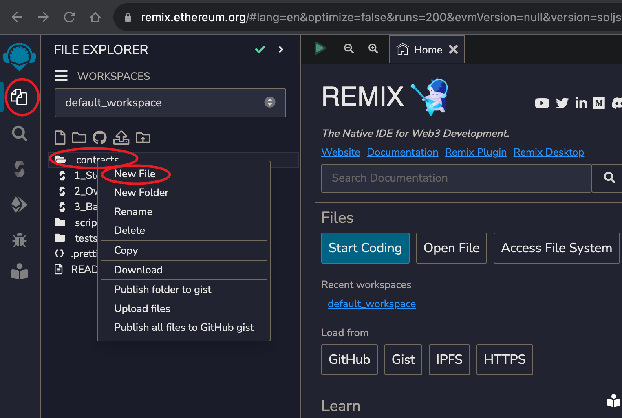The width and height of the screenshot is (622, 418).
Task: Select New File from context menu
Action: (x=135, y=174)
